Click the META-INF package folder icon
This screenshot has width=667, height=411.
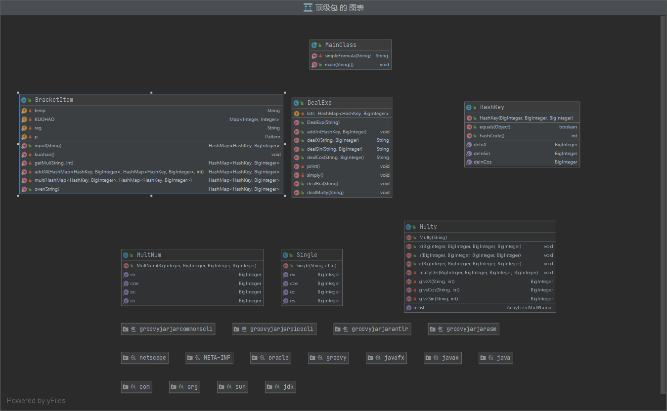point(190,358)
